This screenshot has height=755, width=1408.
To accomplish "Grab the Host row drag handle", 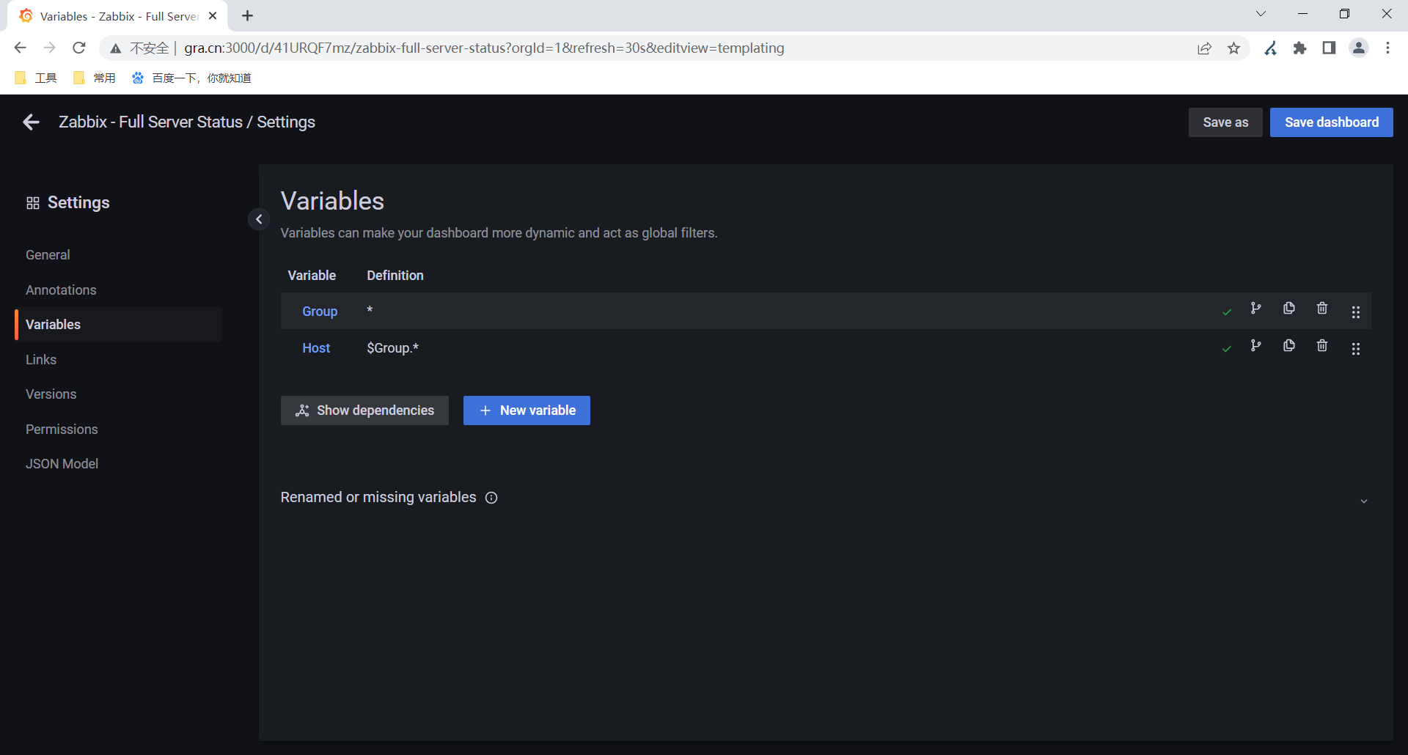I will 1356,349.
